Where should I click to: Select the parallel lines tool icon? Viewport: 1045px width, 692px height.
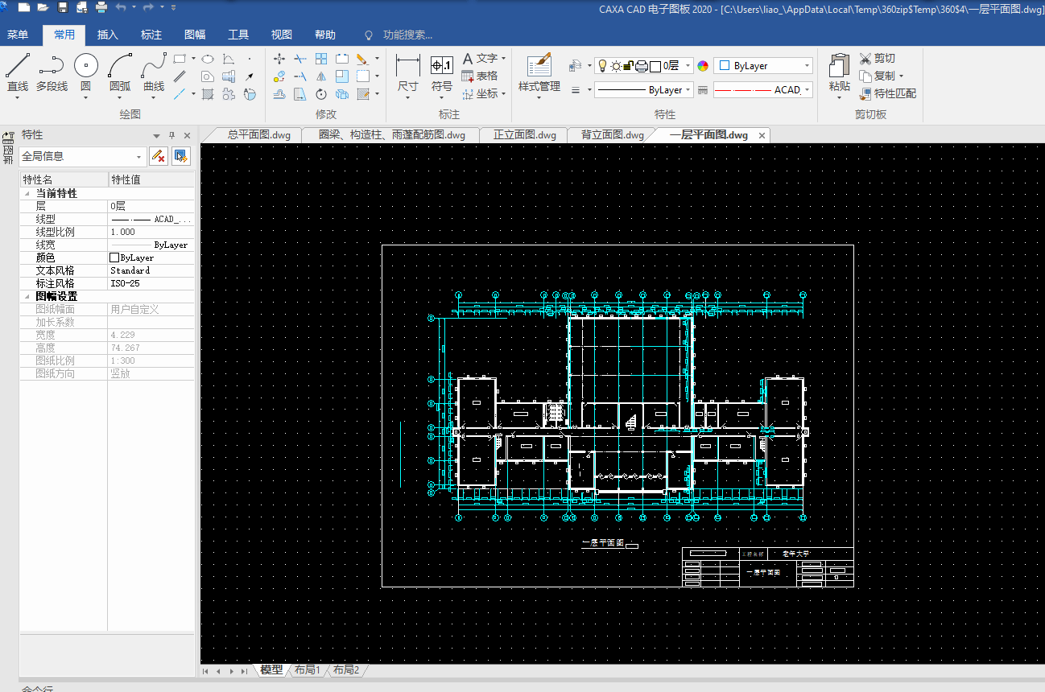pyautogui.click(x=180, y=76)
